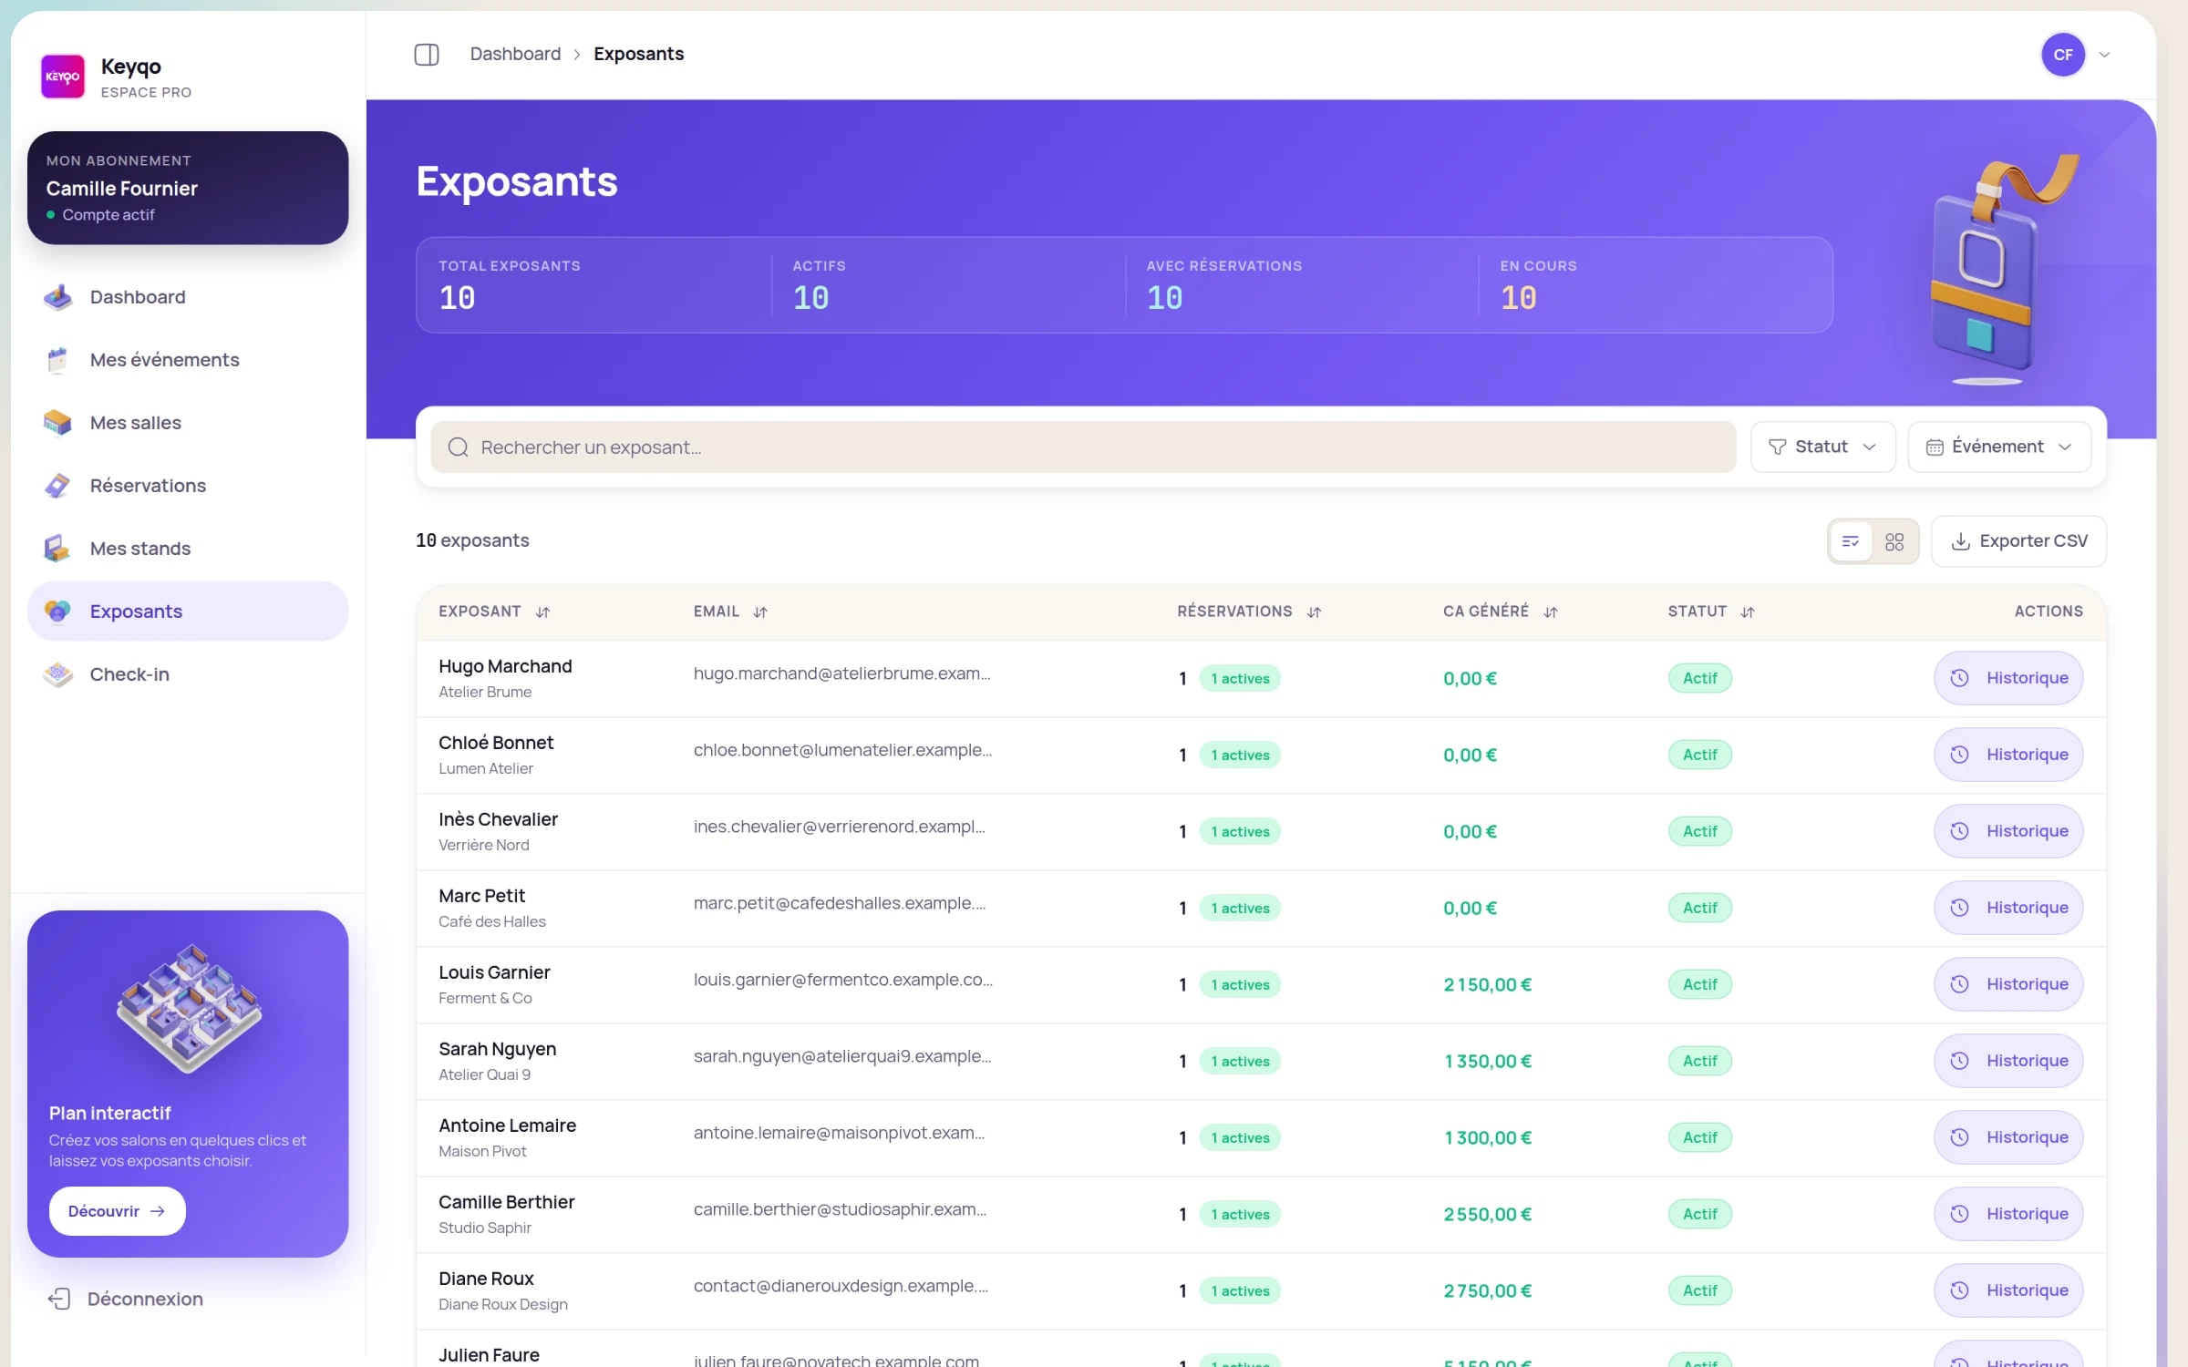Click the Mes stands sidebar icon
The height and width of the screenshot is (1367, 2188).
pyautogui.click(x=57, y=549)
